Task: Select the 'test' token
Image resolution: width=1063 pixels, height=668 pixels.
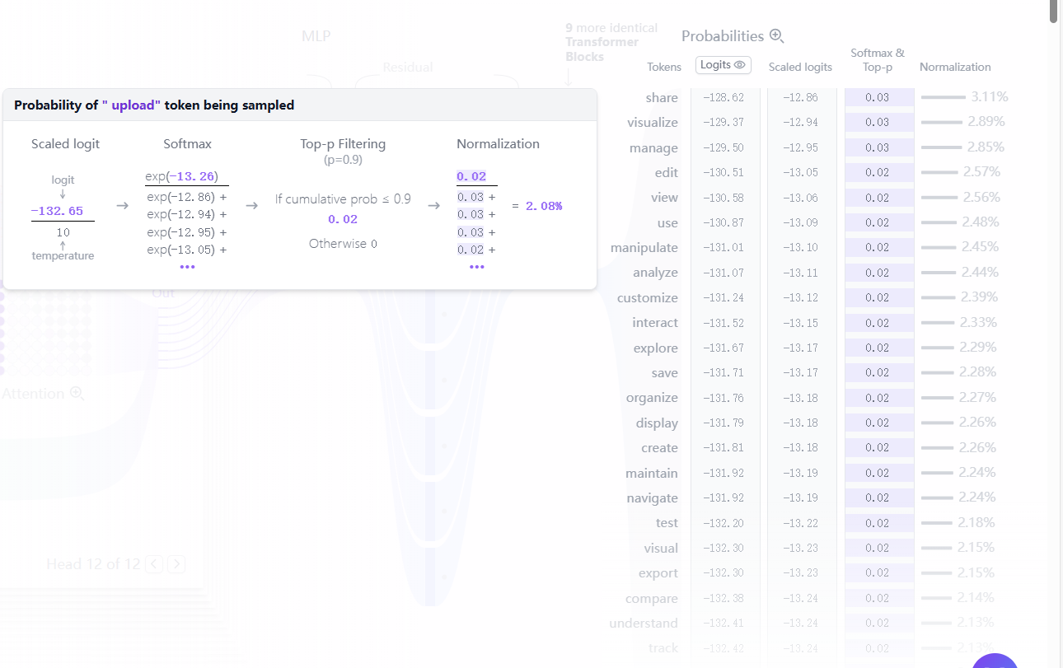Action: [667, 523]
